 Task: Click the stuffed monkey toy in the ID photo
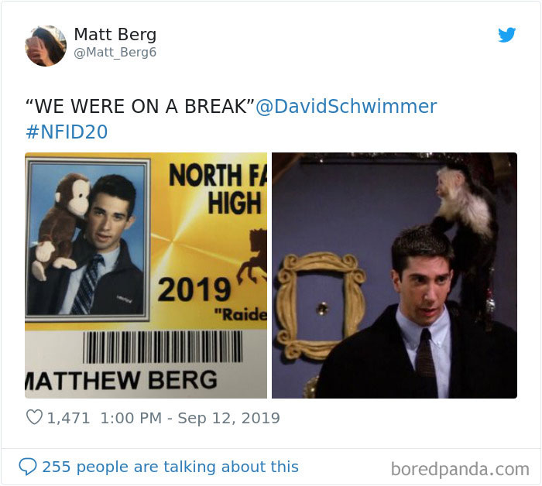click(x=62, y=224)
